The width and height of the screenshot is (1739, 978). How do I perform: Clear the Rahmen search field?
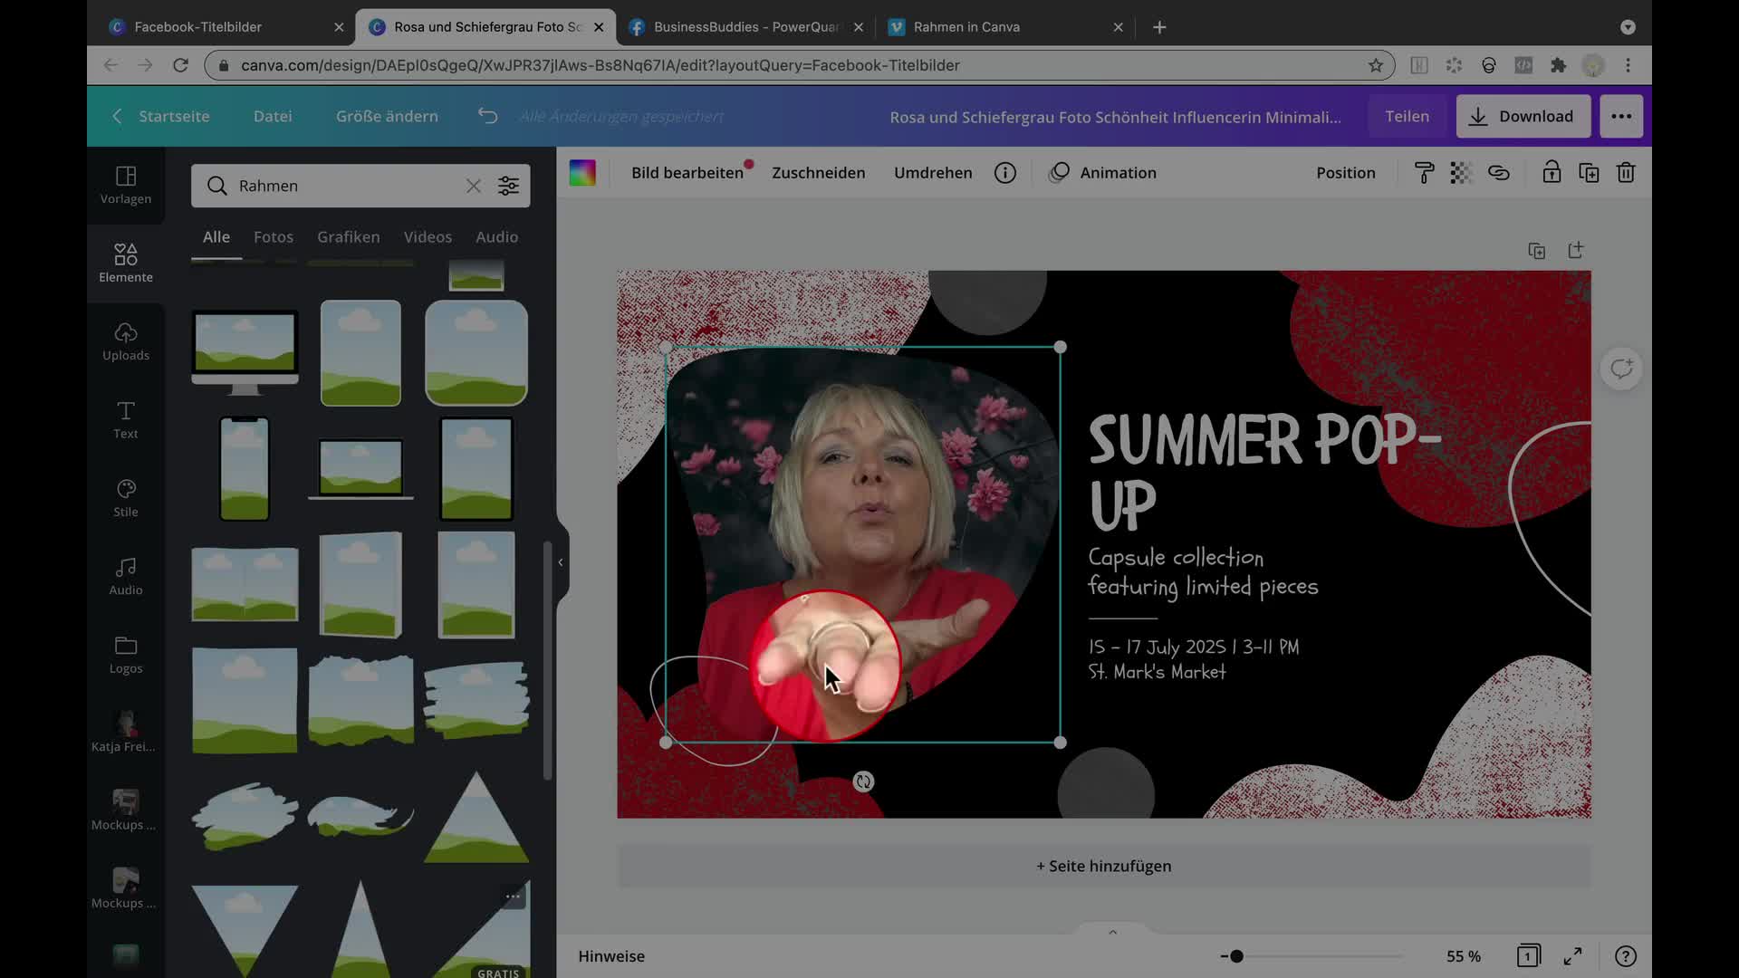pyautogui.click(x=473, y=186)
